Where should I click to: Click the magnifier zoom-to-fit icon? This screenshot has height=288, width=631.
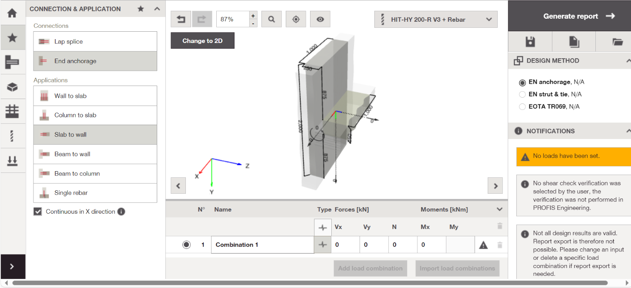271,19
